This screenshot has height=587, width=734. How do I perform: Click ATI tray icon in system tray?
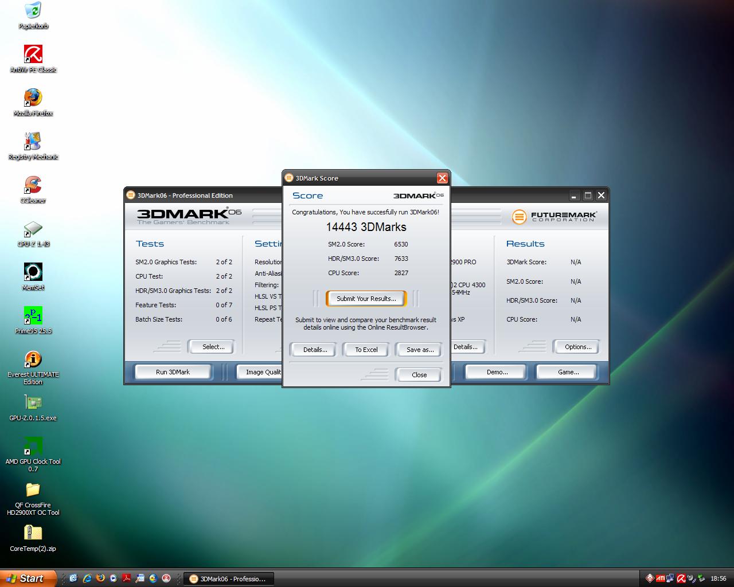pos(661,578)
